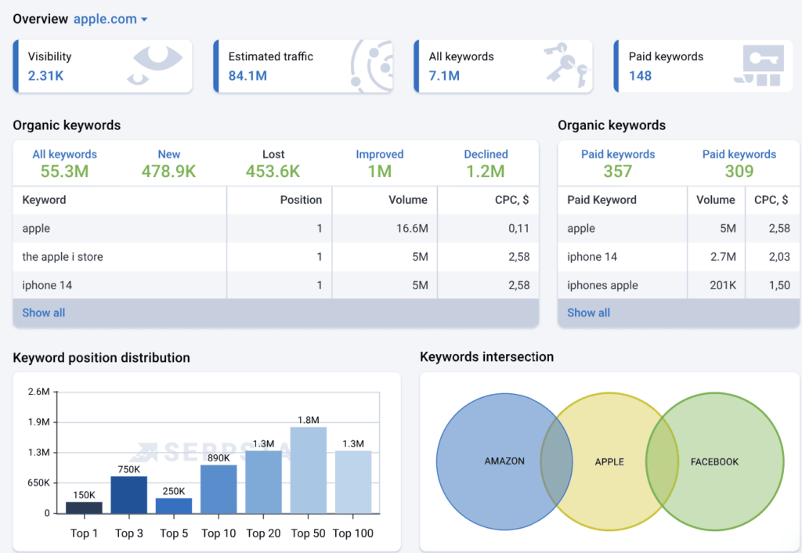The height and width of the screenshot is (553, 802).
Task: Switch to the Improved keywords tab
Action: 380,164
